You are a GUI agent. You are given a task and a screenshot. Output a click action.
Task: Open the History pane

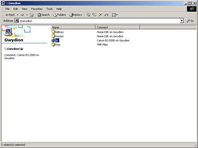[76, 15]
